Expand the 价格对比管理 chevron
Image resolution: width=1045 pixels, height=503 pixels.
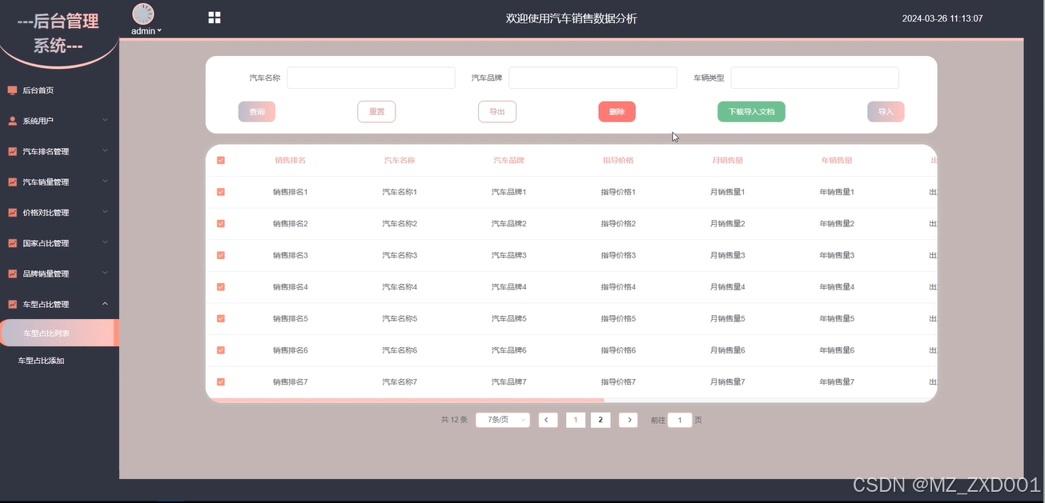point(105,213)
